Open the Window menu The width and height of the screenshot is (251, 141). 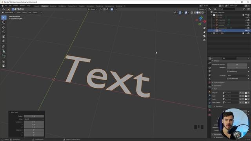coord(23,6)
